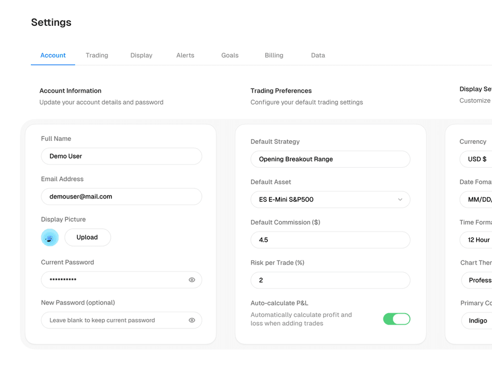Click the Trading Preferences heading
Viewport: 492px width, 369px height.
[281, 91]
